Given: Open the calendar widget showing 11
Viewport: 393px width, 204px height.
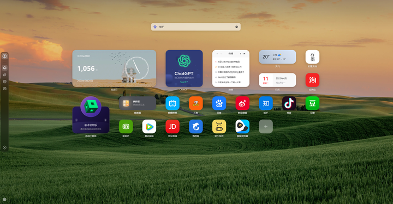Looking at the screenshot, I should pos(277,80).
